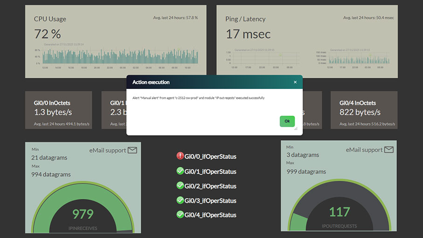Click envelope icon in IPINRECEIVES panel
423x238 pixels.
click(132, 150)
